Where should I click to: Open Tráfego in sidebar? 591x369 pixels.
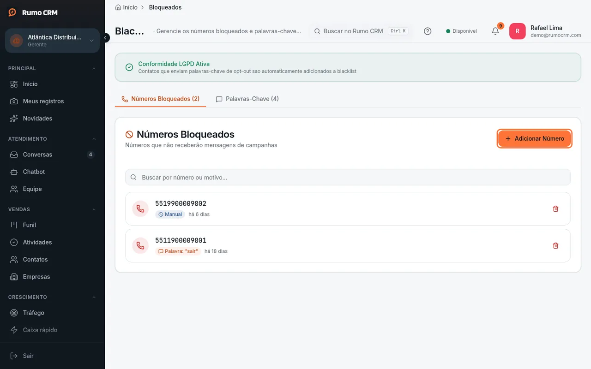52,313
